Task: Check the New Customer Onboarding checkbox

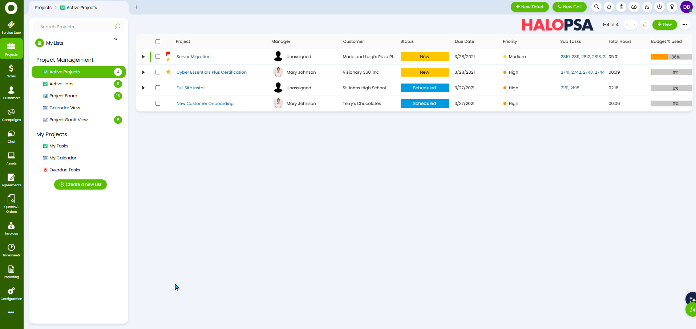Action: click(x=158, y=103)
